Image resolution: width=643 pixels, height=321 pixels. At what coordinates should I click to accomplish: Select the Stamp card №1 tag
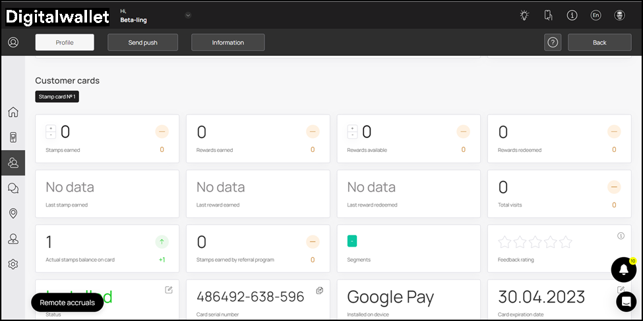pyautogui.click(x=57, y=97)
